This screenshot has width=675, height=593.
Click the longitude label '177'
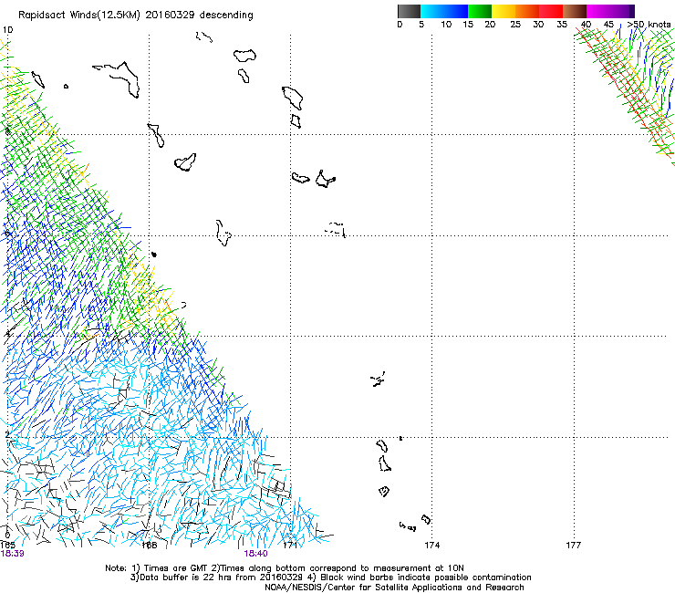(574, 546)
